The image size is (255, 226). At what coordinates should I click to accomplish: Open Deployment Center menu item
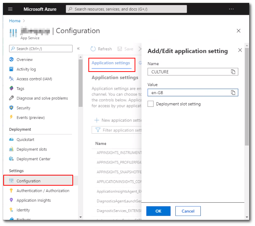tap(33, 159)
